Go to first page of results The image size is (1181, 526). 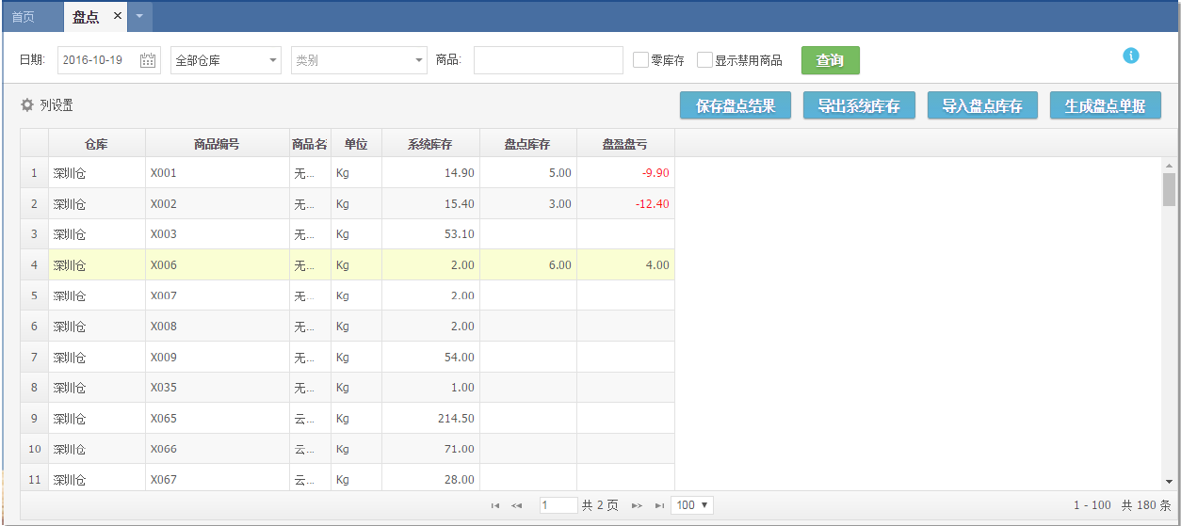coord(495,505)
